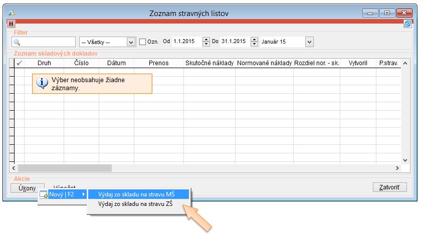Click the magnifier search icon in the filter
The width and height of the screenshot is (422, 236).
[17, 42]
